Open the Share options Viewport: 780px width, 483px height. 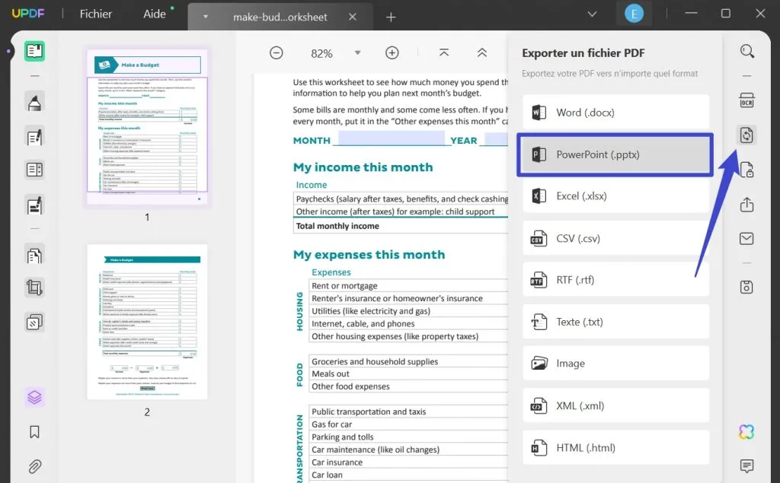pos(747,204)
